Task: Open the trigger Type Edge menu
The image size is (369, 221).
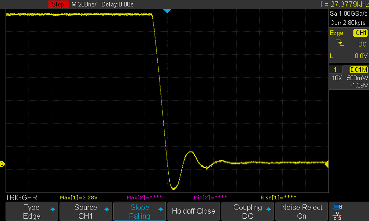Action: [x=32, y=211]
